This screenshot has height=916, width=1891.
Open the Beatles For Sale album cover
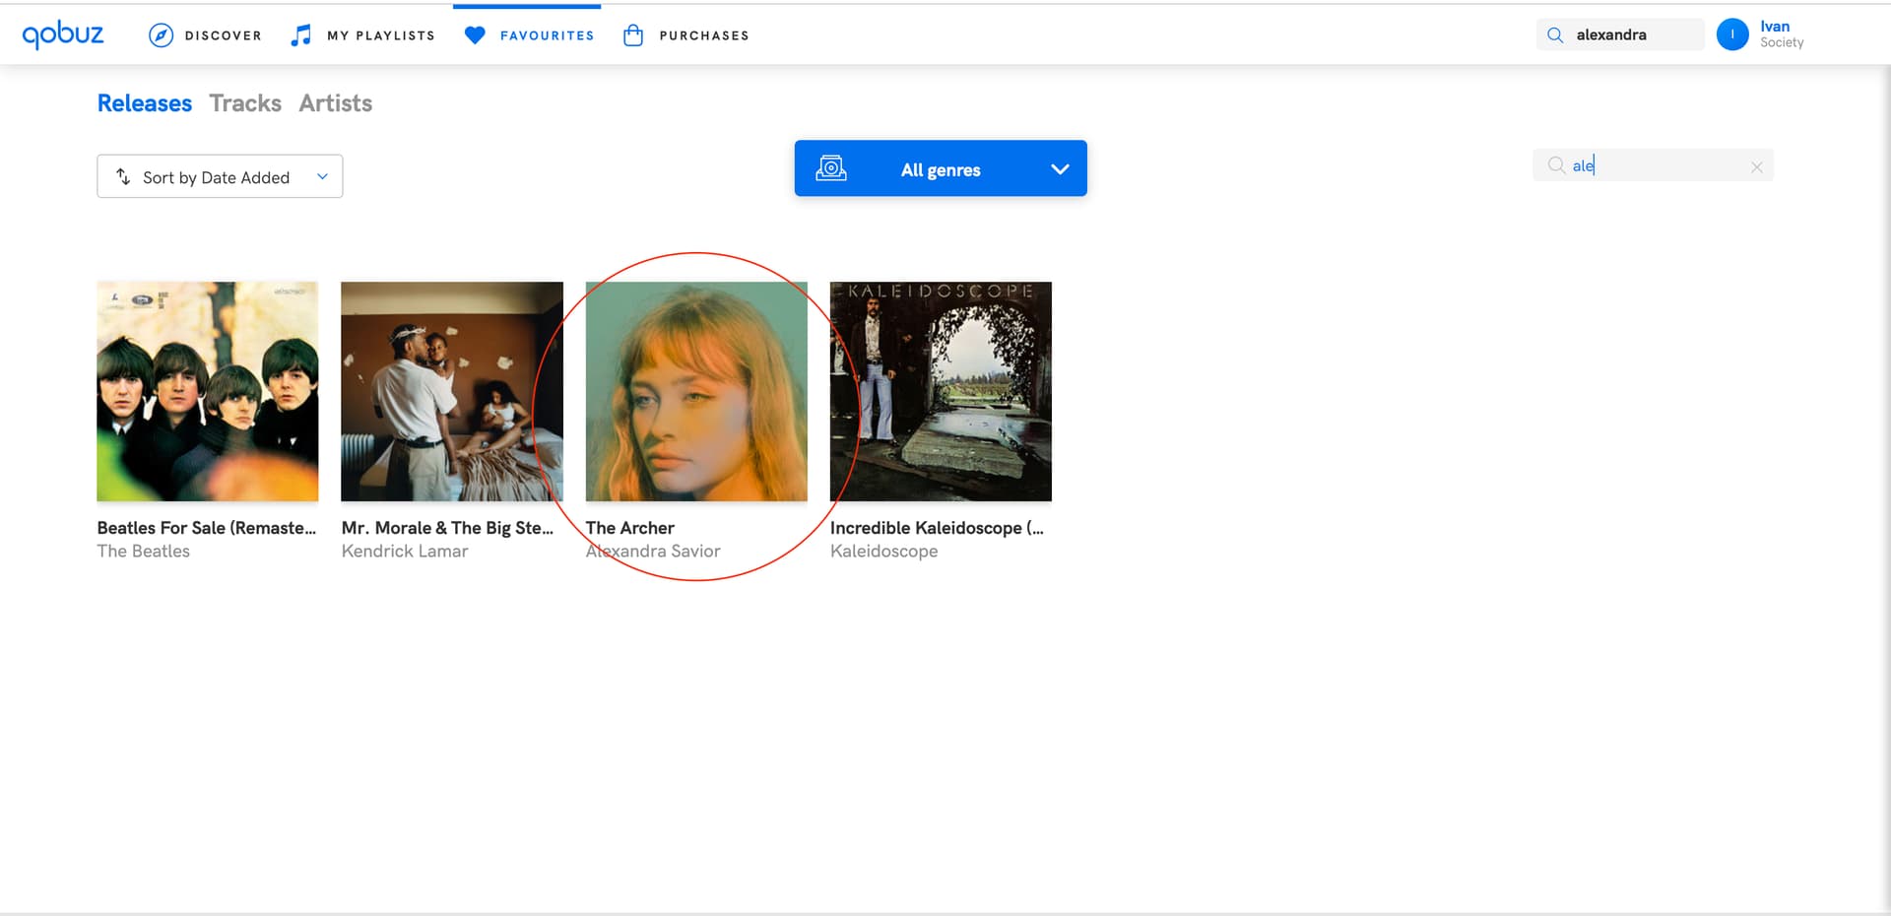208,391
